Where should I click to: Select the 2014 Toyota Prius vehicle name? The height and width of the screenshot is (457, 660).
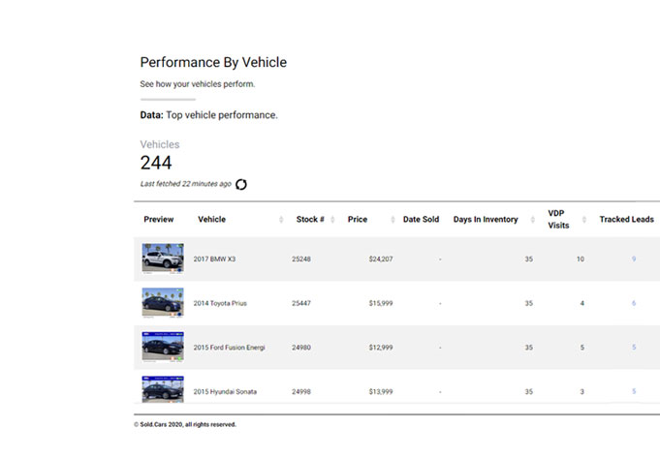tap(220, 303)
